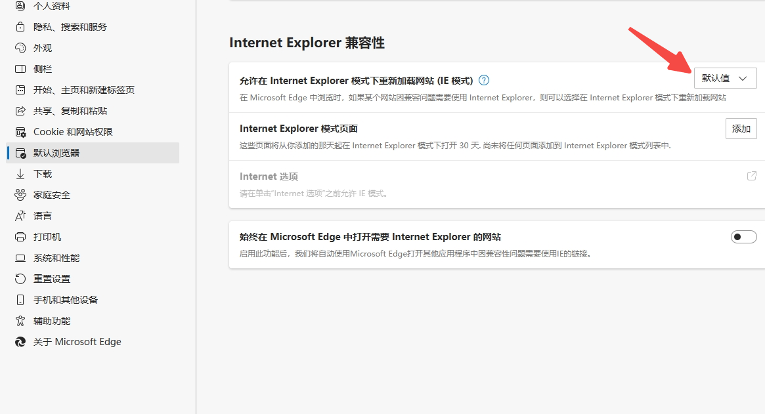Click the Cookie 和网站权限 icon
The width and height of the screenshot is (765, 414).
click(20, 132)
